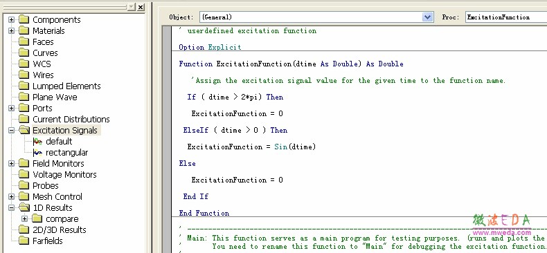Select Voltage Monitors in the tree
547x253 pixels.
point(64,175)
